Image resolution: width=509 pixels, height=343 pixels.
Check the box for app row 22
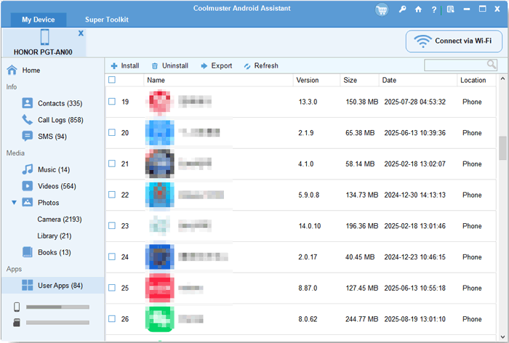point(111,195)
